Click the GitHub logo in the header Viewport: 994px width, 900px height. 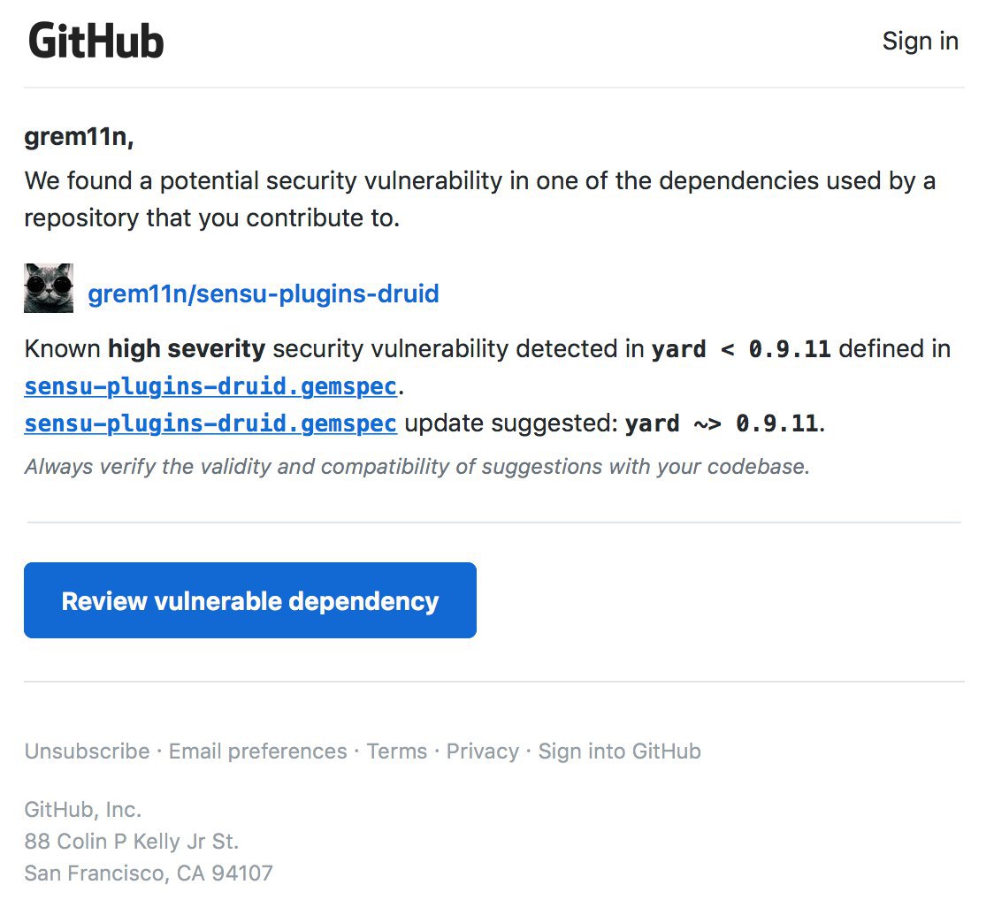click(x=96, y=42)
